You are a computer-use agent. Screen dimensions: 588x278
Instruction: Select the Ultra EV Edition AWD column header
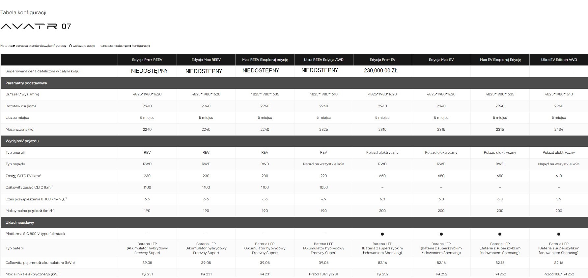[x=559, y=60]
